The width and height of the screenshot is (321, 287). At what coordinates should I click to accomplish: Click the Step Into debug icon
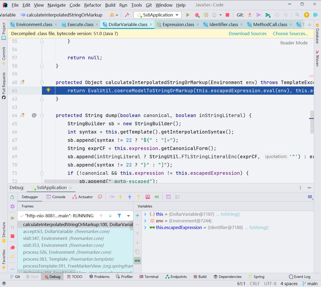(x=121, y=197)
